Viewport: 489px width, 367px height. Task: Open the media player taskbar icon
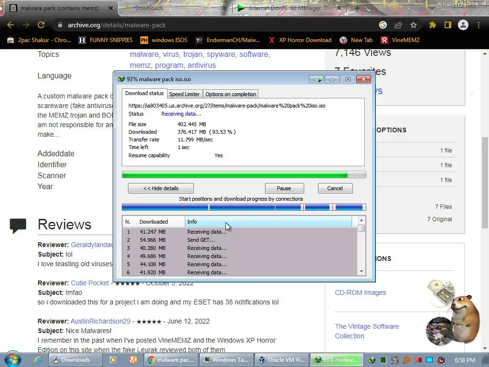point(113,360)
